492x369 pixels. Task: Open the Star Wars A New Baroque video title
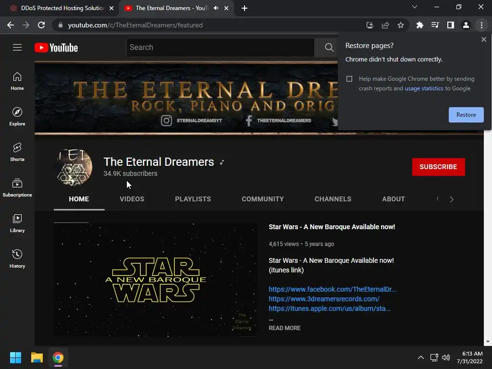[332, 227]
